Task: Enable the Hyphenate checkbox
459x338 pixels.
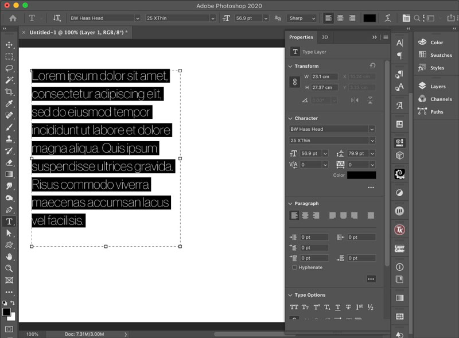Action: tap(295, 267)
